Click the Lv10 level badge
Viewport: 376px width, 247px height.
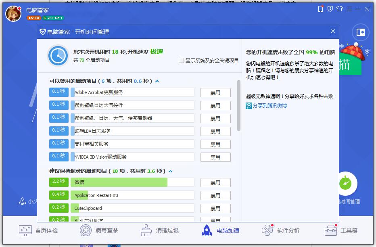[34, 18]
